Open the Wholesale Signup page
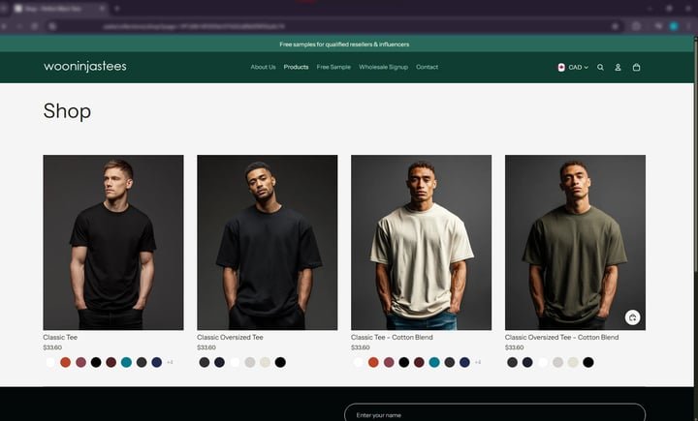 tap(383, 67)
